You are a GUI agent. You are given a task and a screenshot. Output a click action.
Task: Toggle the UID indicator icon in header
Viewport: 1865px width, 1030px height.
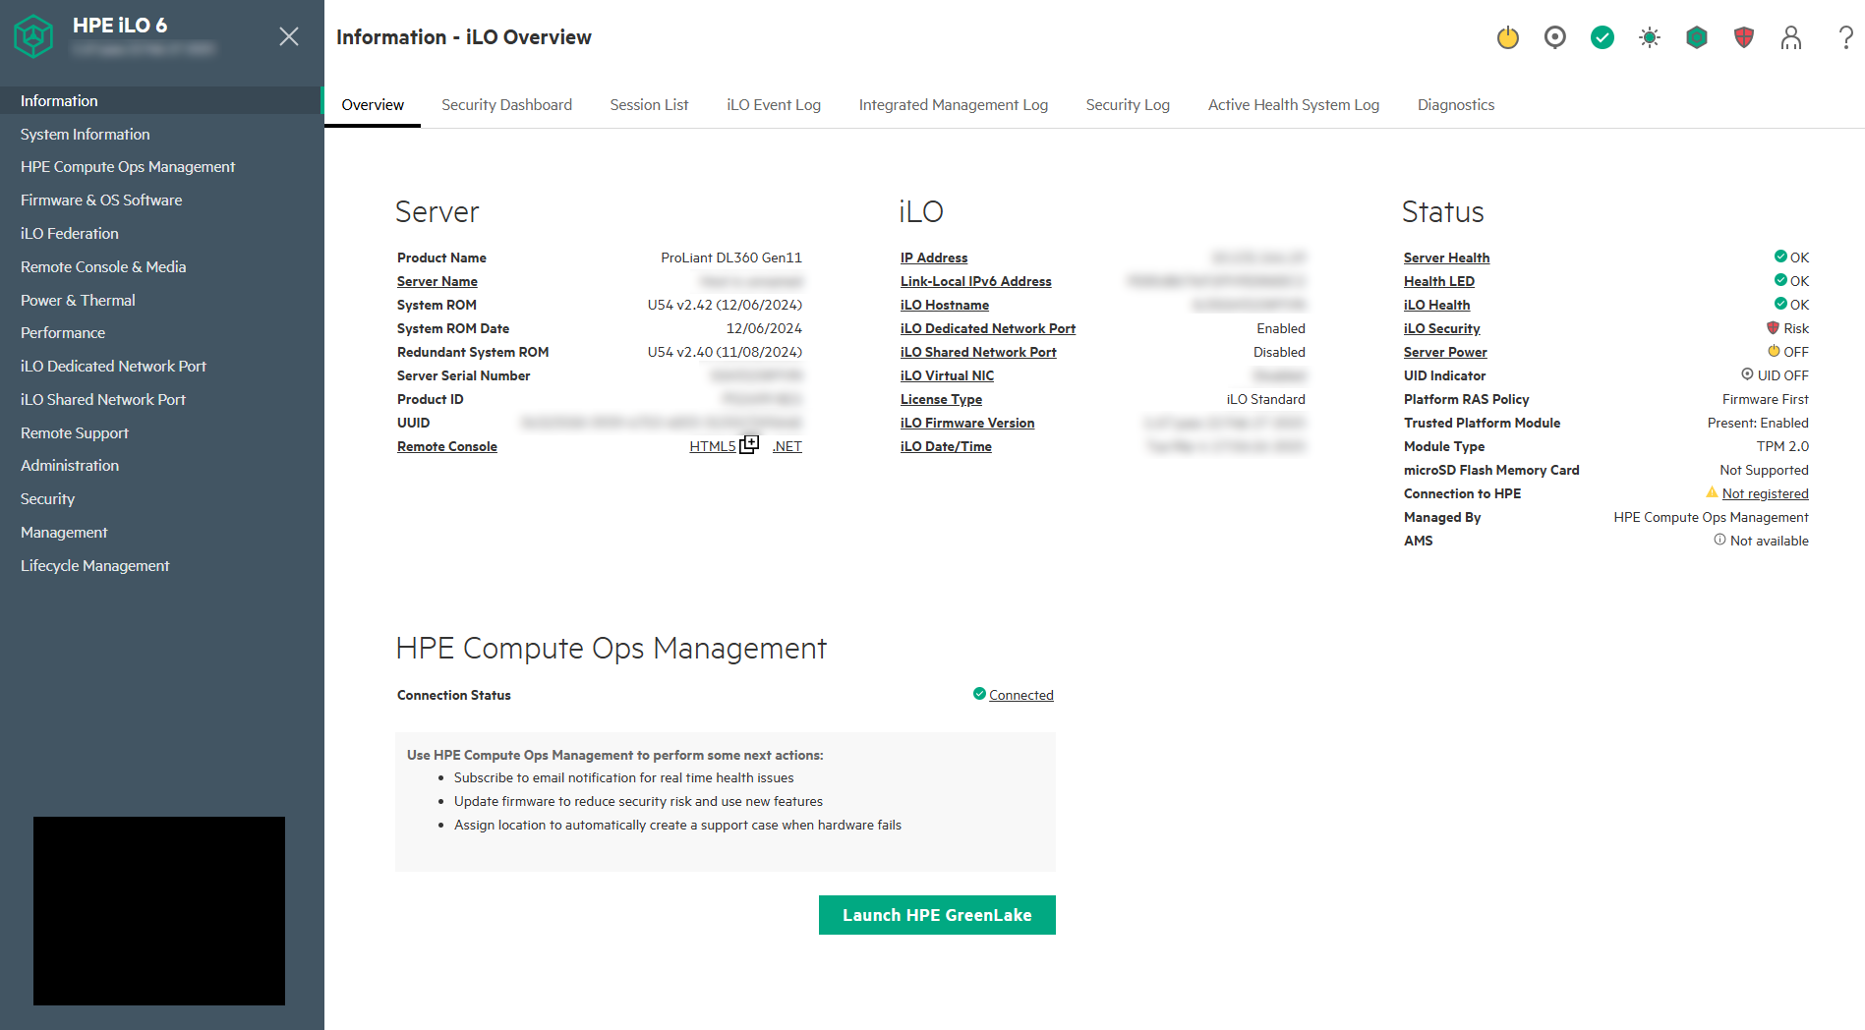click(1555, 37)
